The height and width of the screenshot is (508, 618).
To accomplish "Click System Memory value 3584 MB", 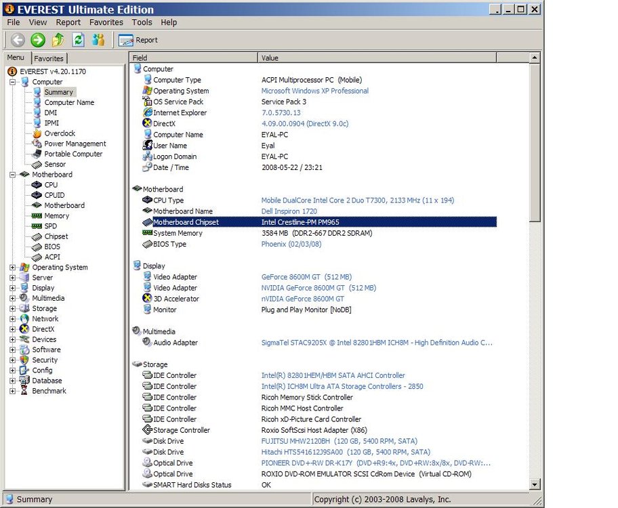I will (x=316, y=233).
